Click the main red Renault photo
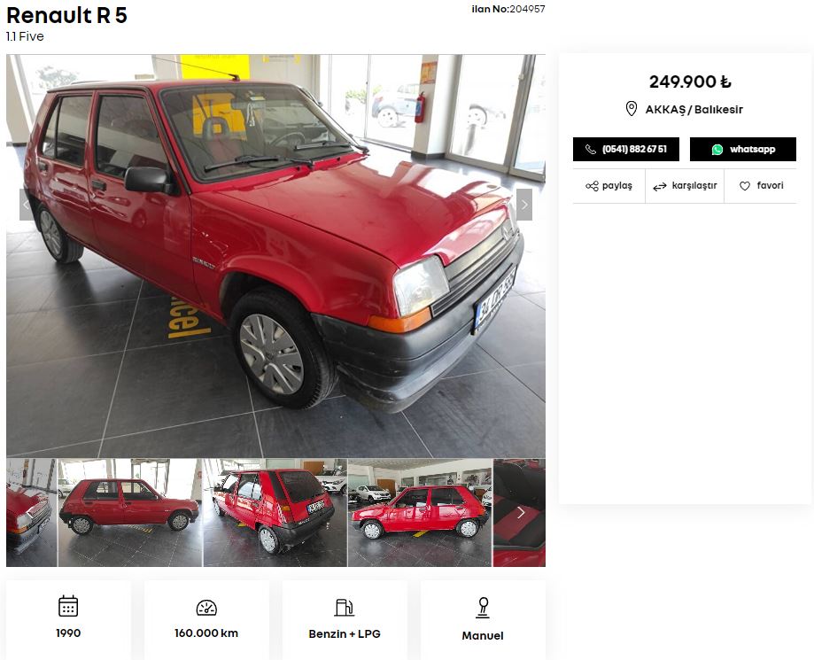 [x=275, y=256]
